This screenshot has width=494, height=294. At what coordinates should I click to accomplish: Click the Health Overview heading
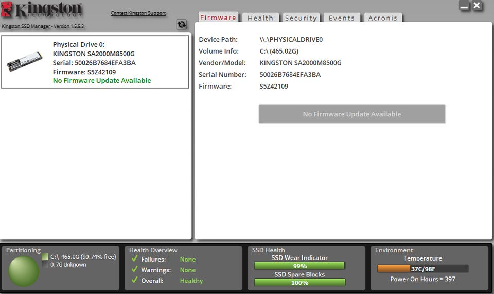153,250
